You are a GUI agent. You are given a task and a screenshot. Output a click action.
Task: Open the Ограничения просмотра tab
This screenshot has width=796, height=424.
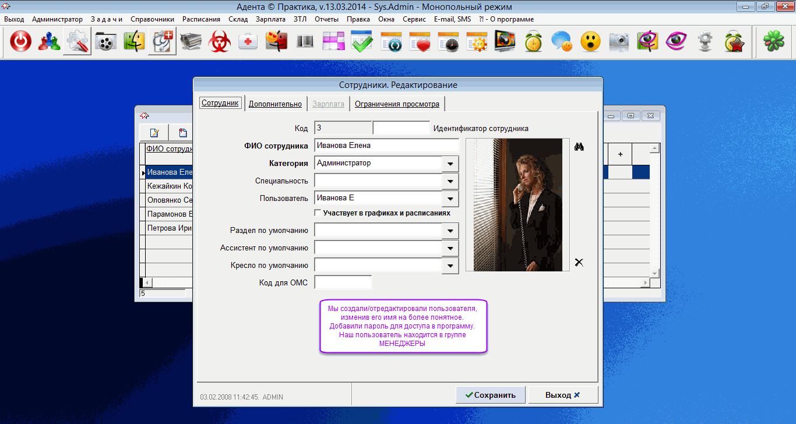click(397, 104)
